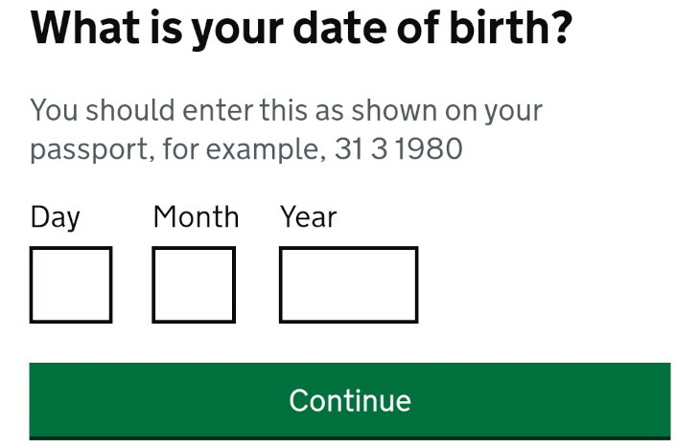The height and width of the screenshot is (448, 700).
Task: Focus the field for birth day
Action: (x=71, y=284)
